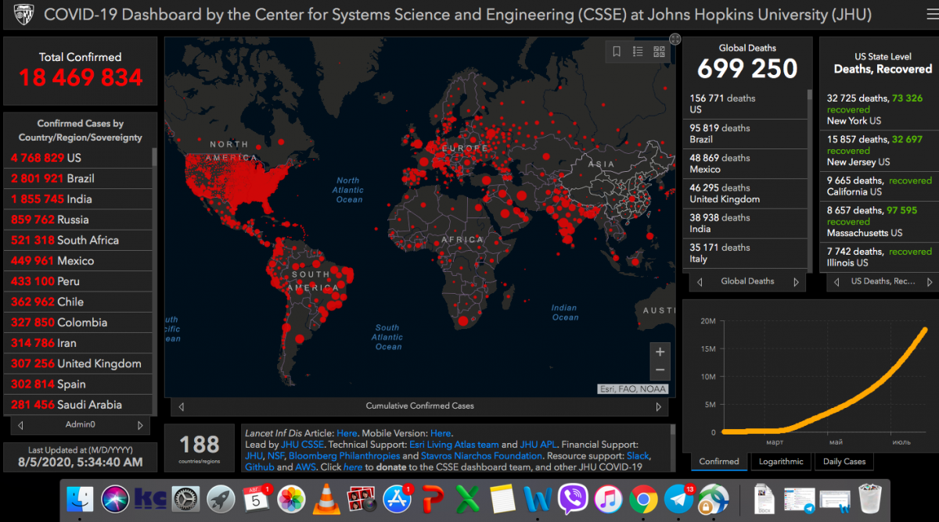Screen dimensions: 939x522
Task: Show the map legend list icon
Action: coord(638,52)
